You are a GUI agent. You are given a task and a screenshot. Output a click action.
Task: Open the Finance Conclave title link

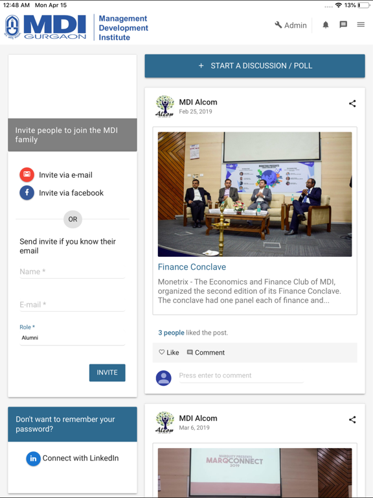pyautogui.click(x=192, y=267)
